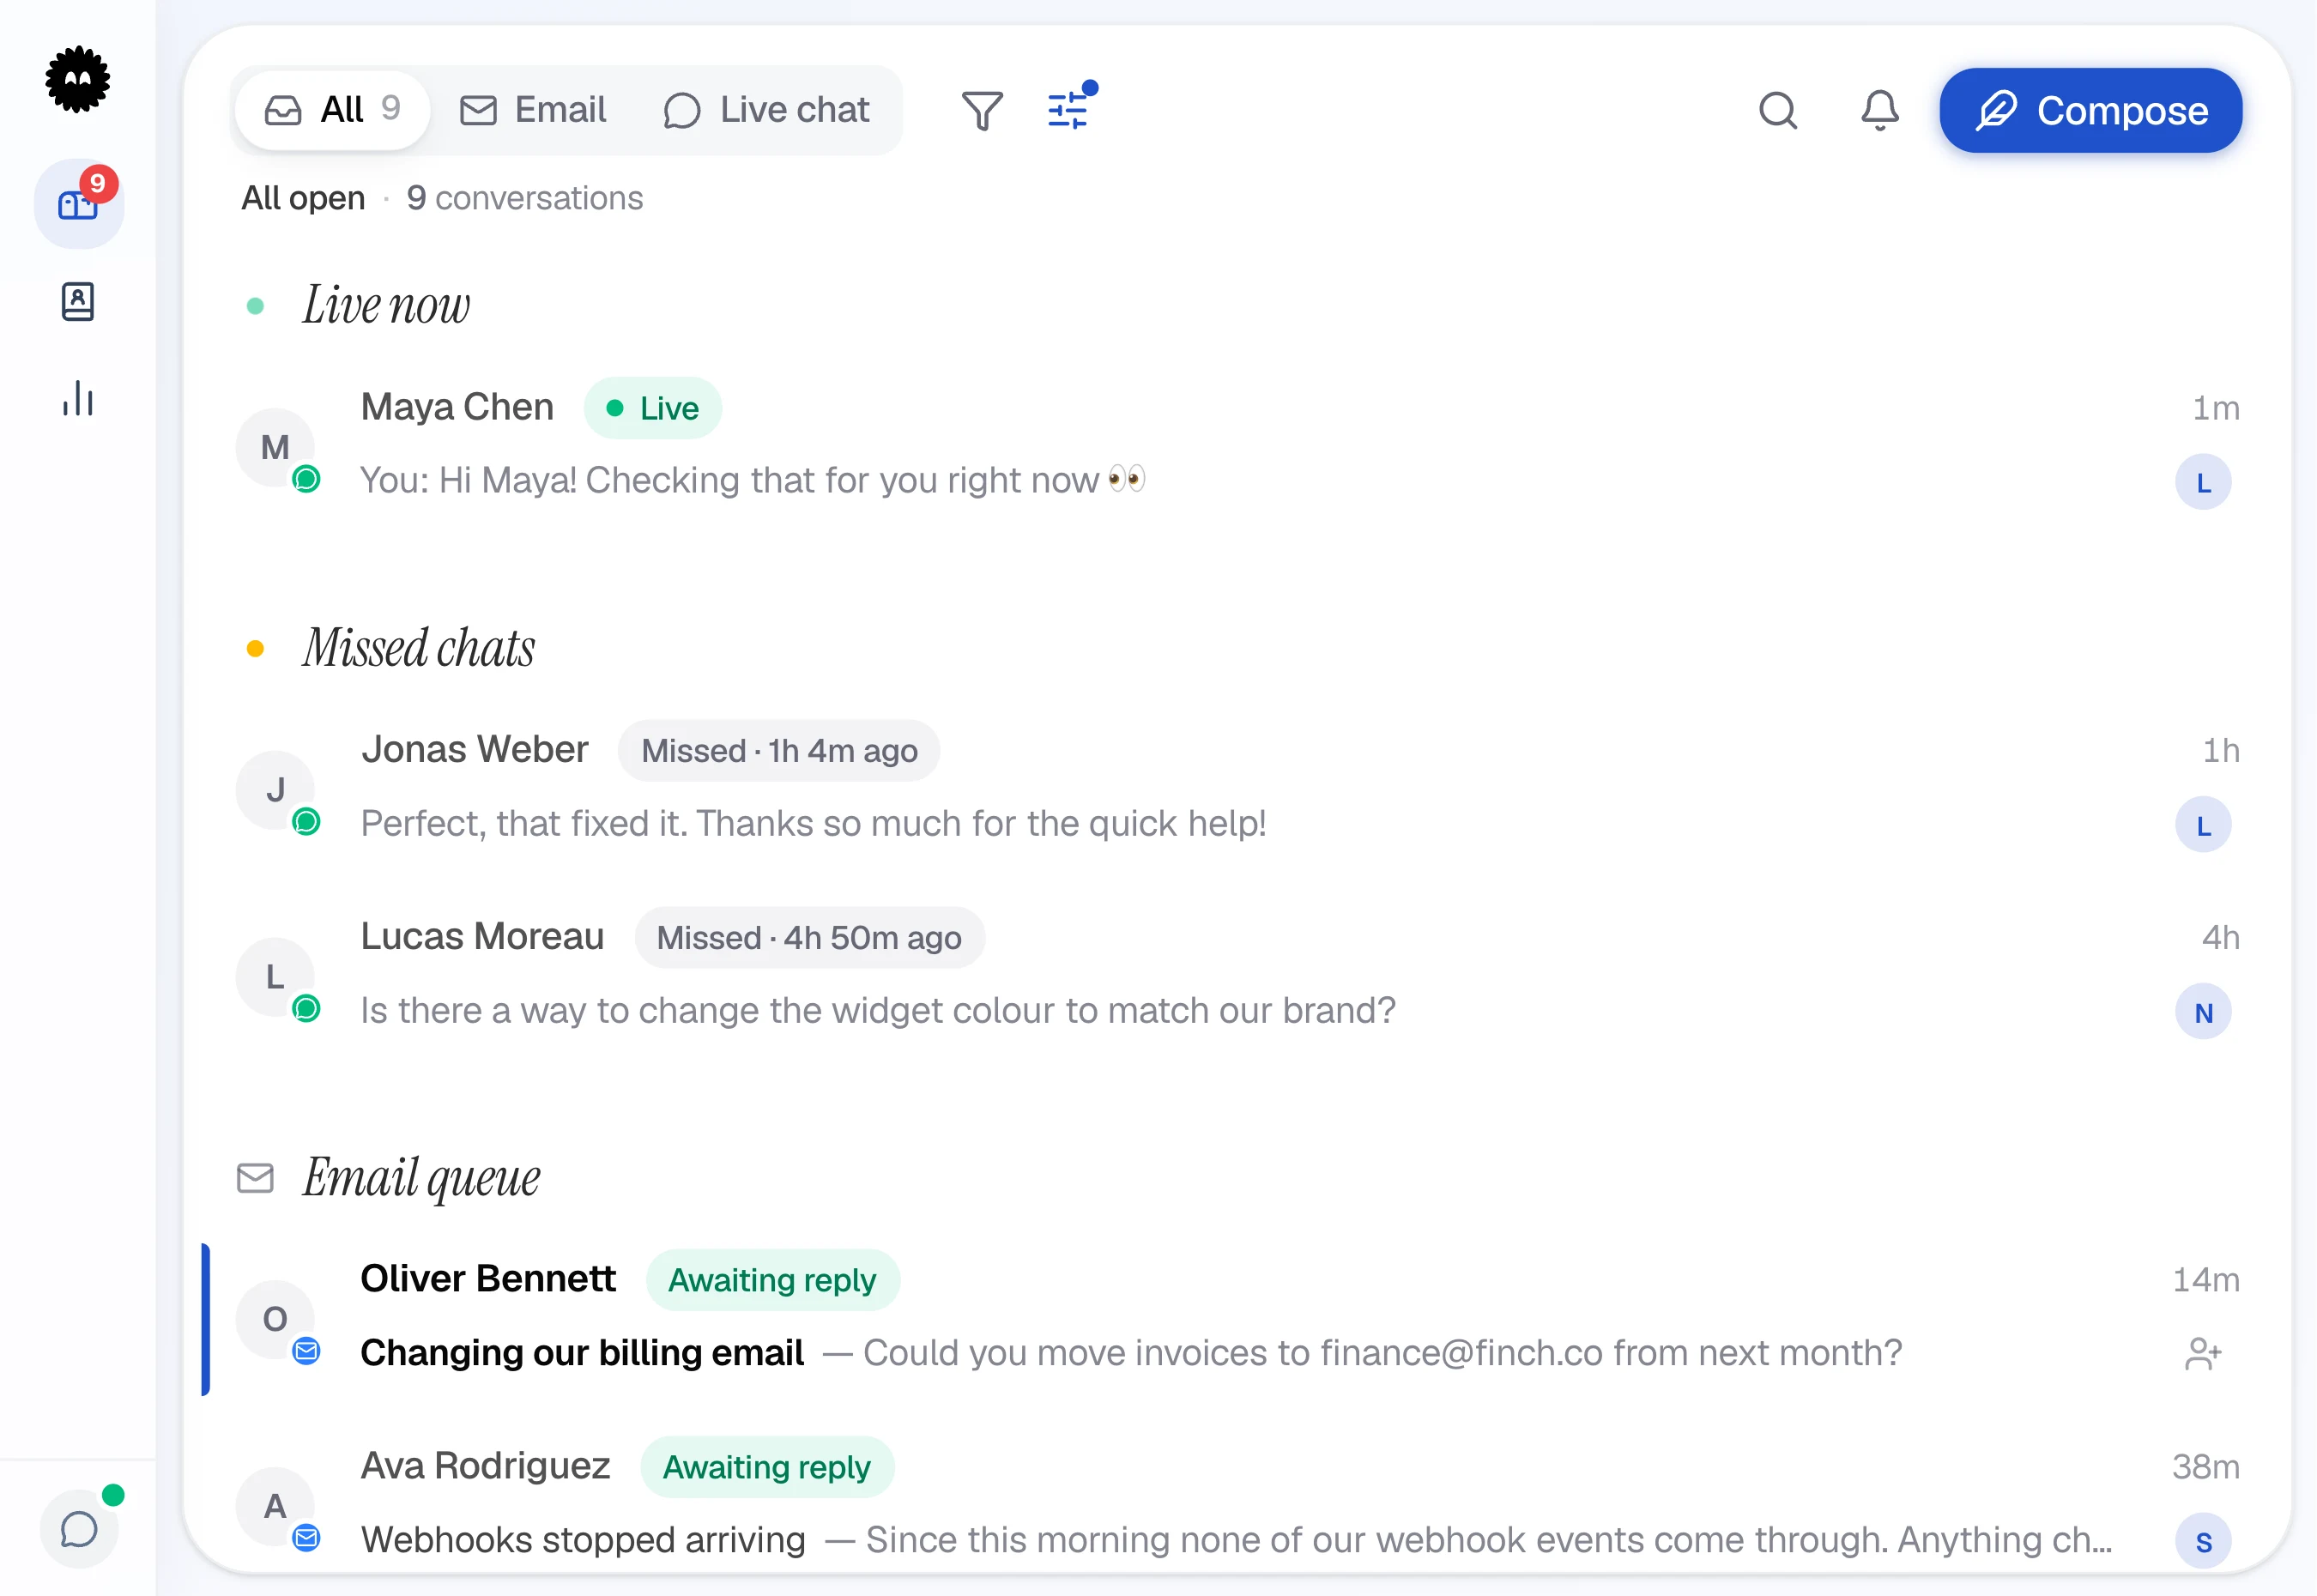
Task: Click Lucas Moreau's L contact avatar
Action: click(x=275, y=977)
